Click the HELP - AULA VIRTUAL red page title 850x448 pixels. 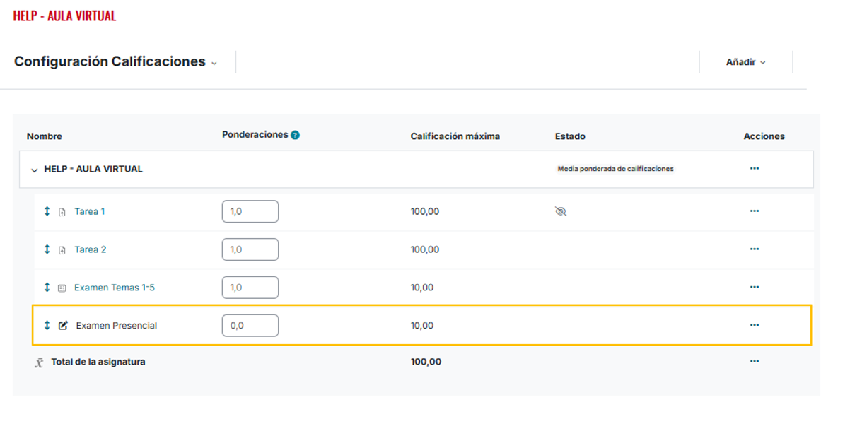64,16
